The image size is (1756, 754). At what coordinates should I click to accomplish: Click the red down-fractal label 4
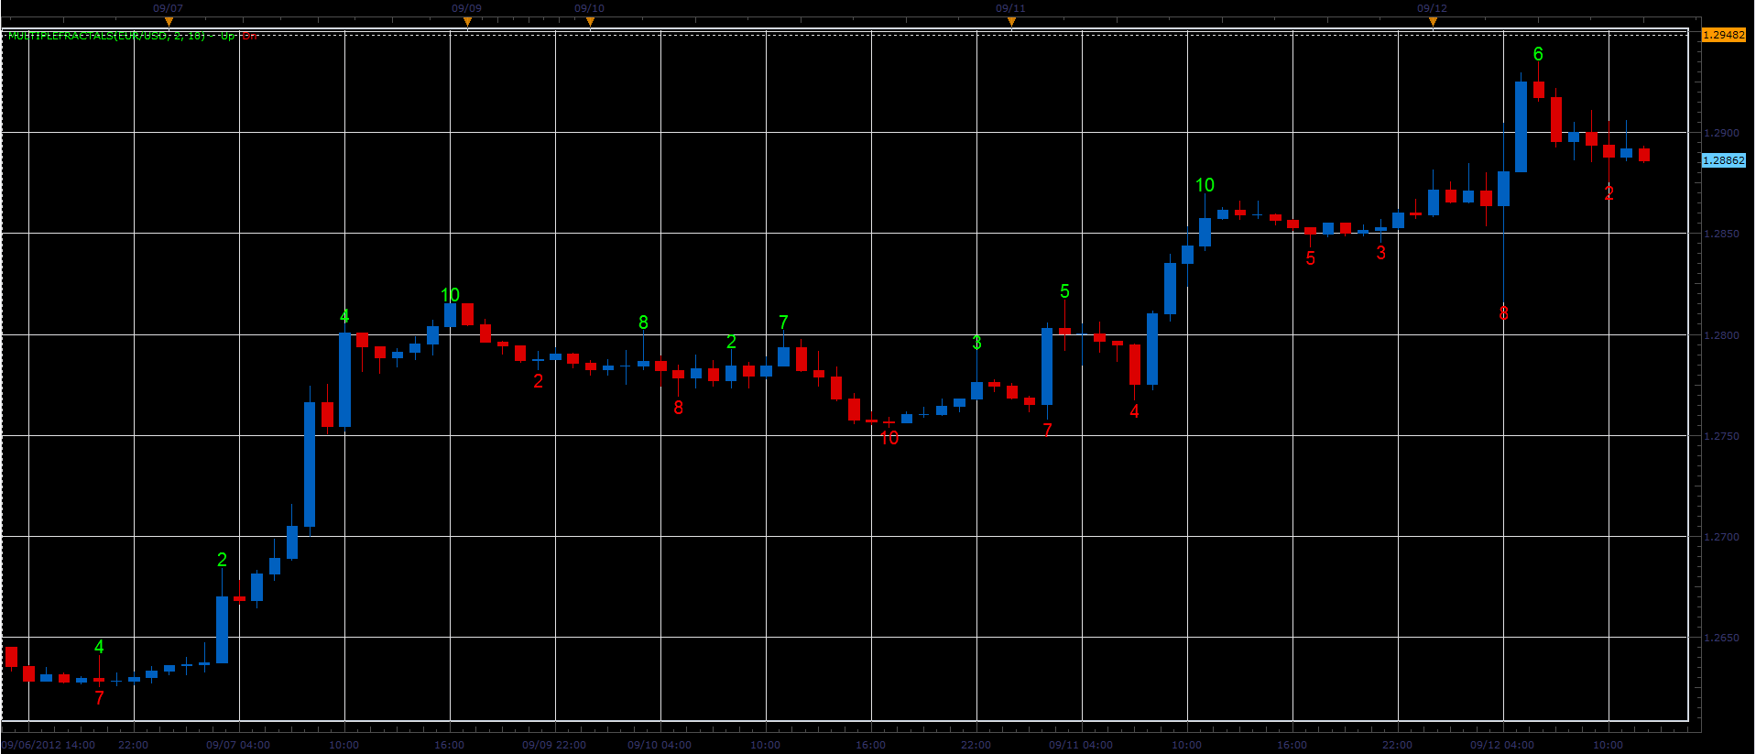click(1134, 411)
